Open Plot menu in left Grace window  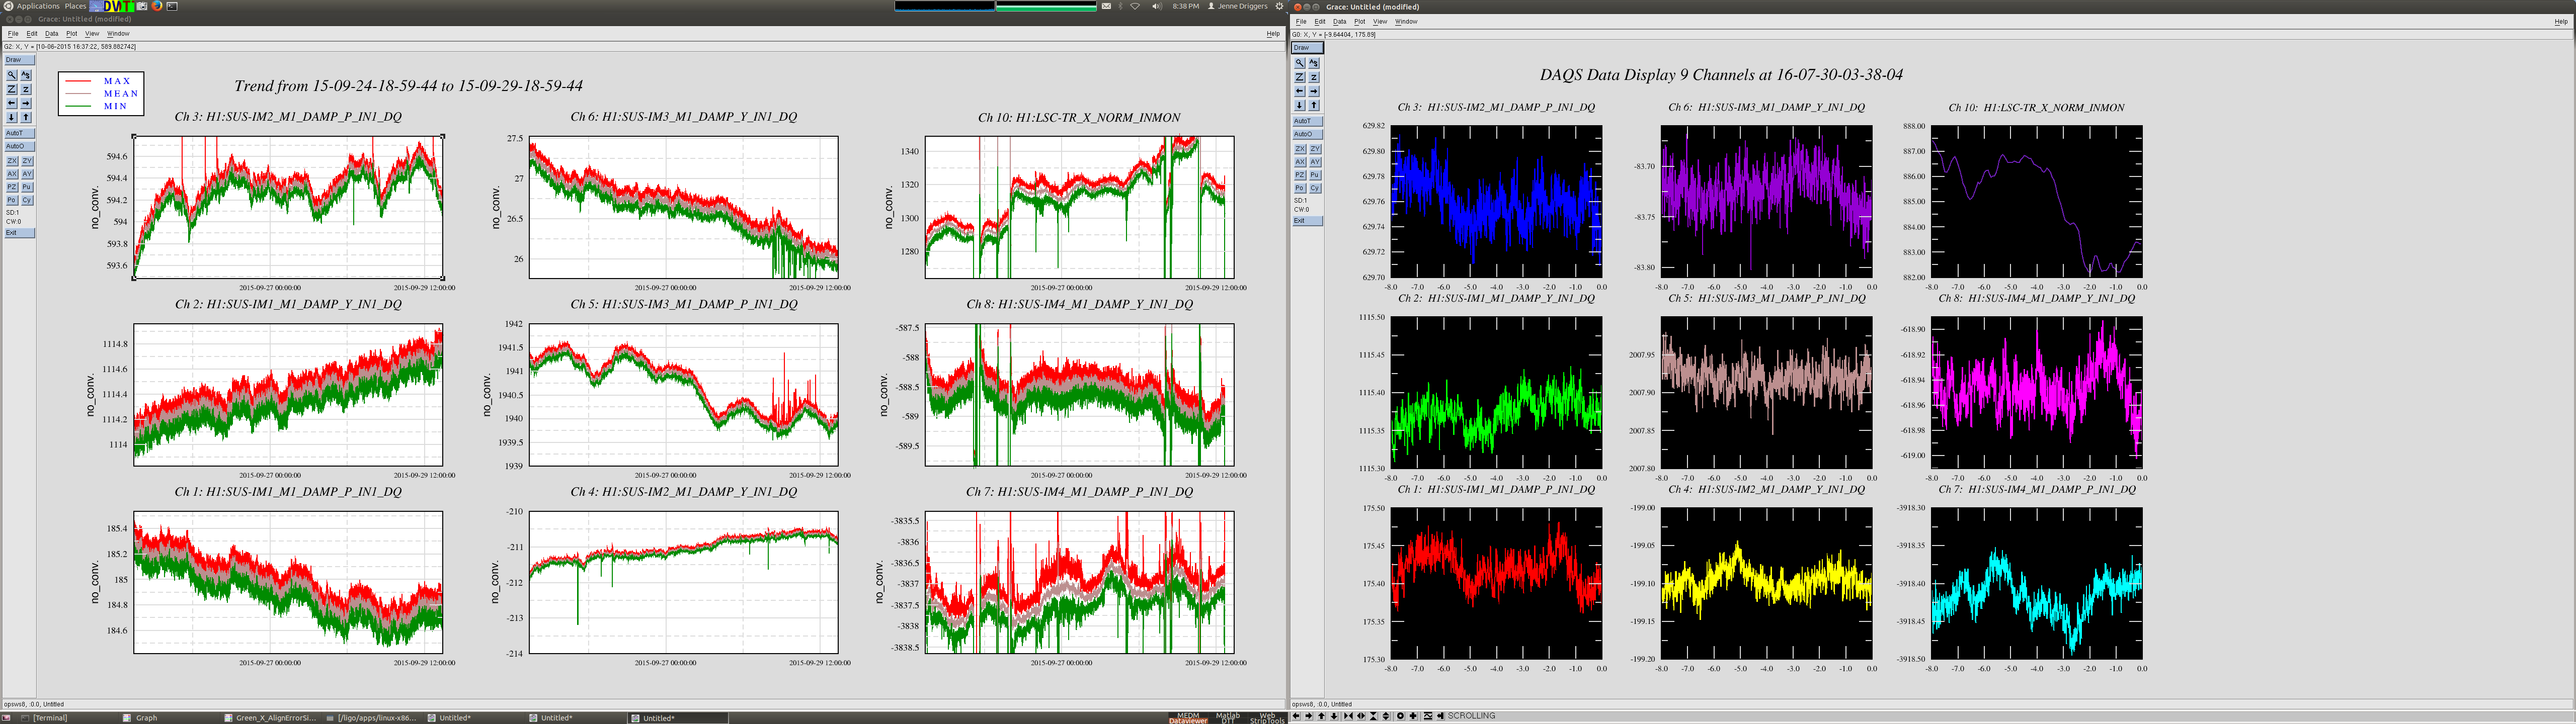(72, 34)
